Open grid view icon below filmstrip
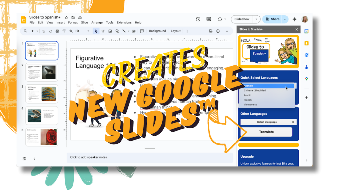 (24, 159)
